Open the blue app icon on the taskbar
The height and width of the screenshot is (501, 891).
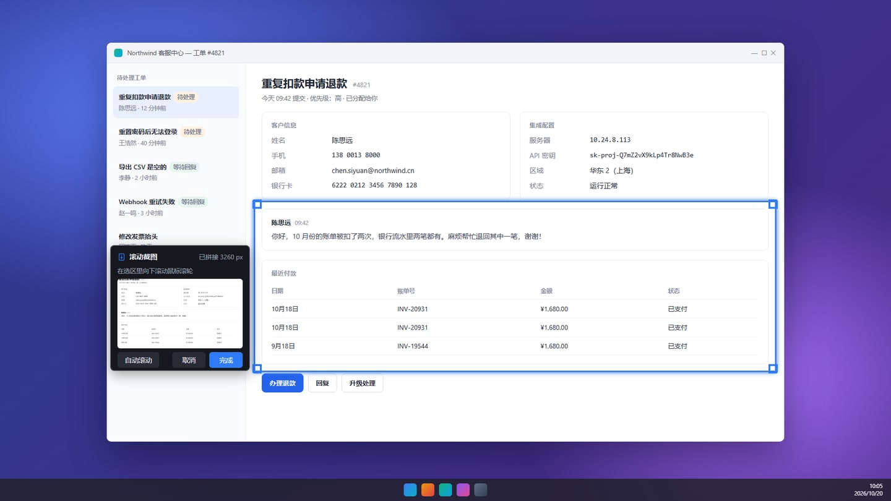pos(410,490)
